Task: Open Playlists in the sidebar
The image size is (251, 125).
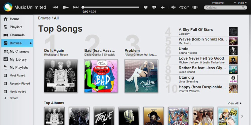Action: 16,27
